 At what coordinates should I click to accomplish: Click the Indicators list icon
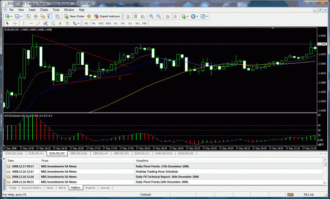184,16
